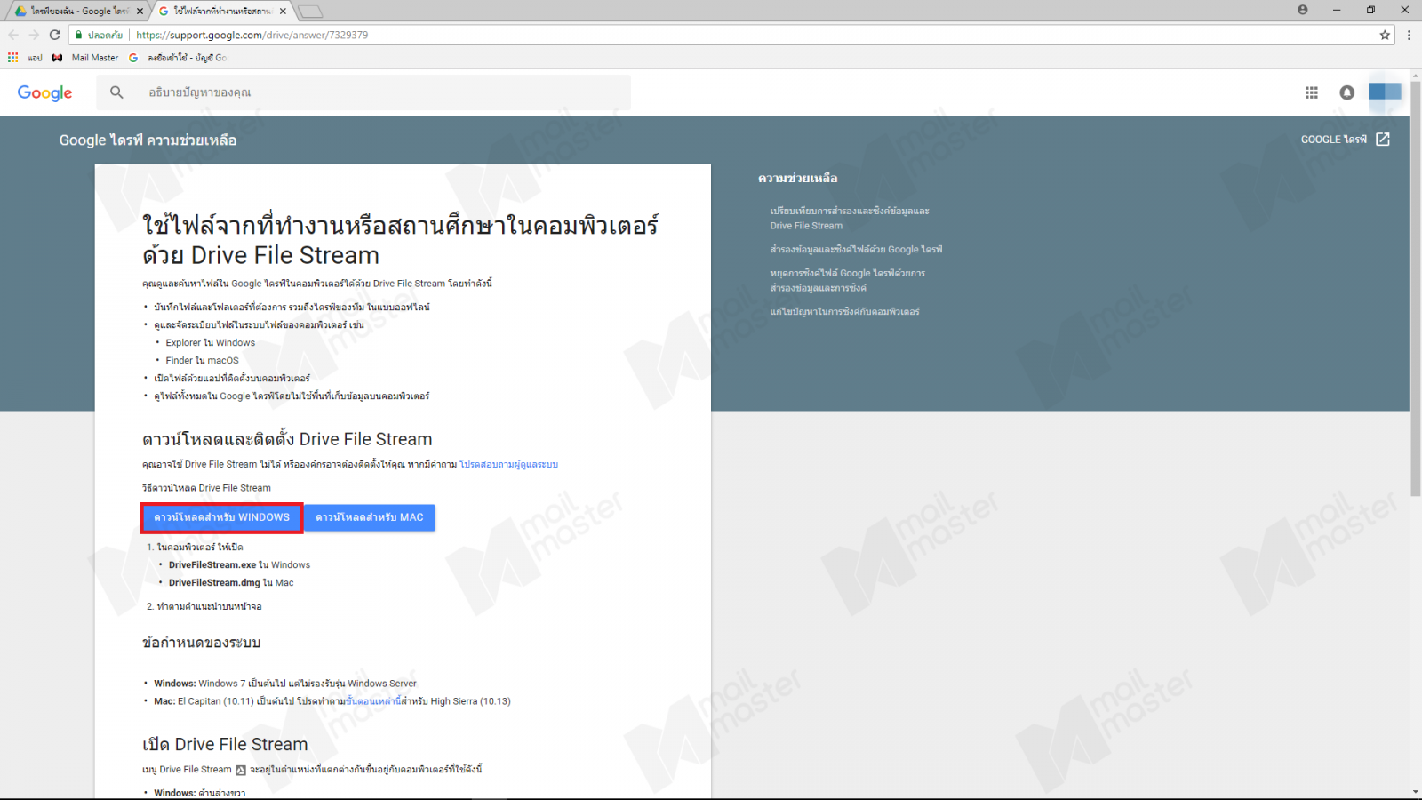The image size is (1422, 800).
Task: Close the ไดรฟ์ของฉัน - Google ไดรฟ์ tab
Action: tap(140, 11)
